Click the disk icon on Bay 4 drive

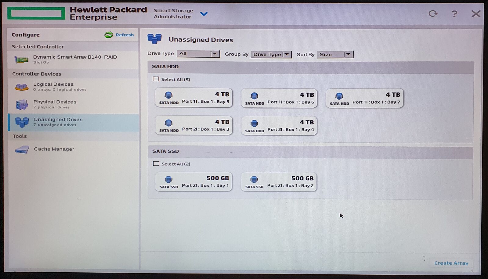254,123
